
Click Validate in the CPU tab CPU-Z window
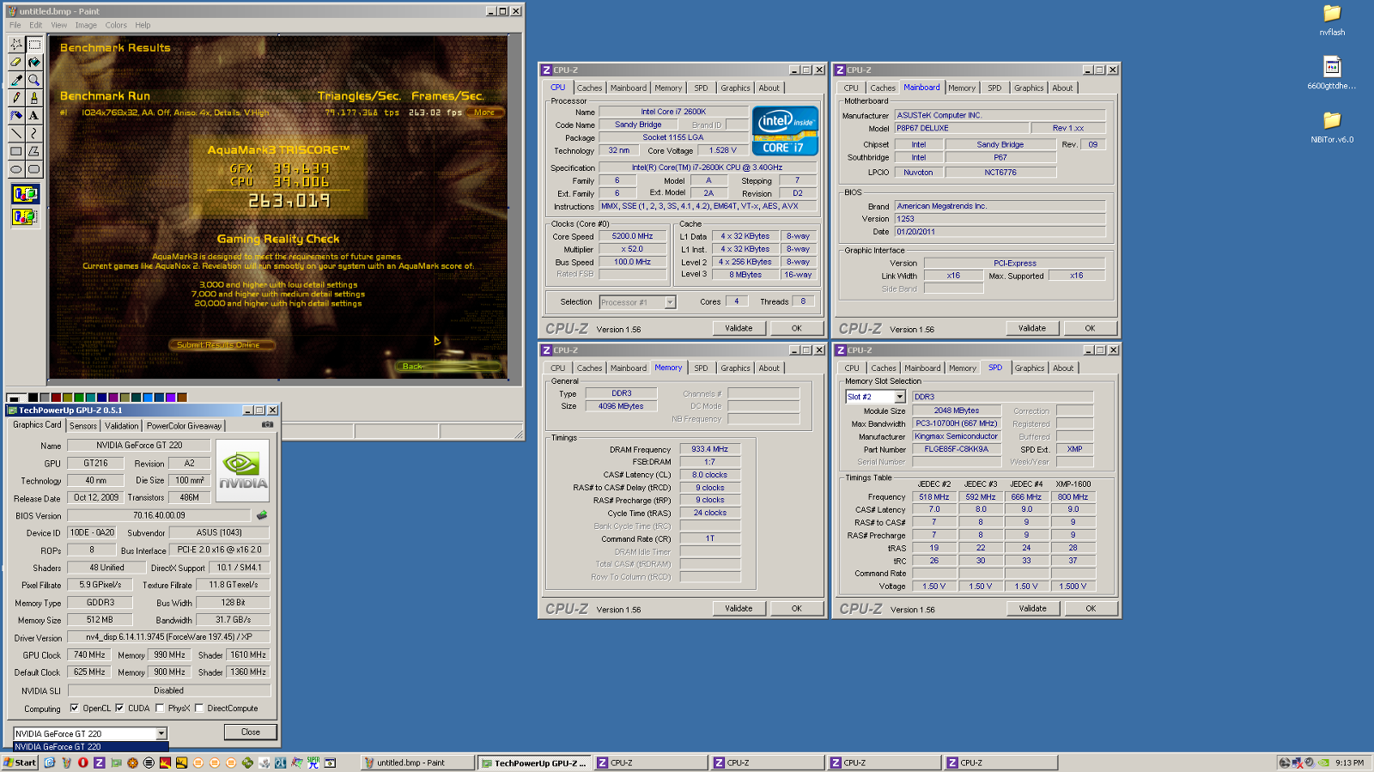click(739, 328)
